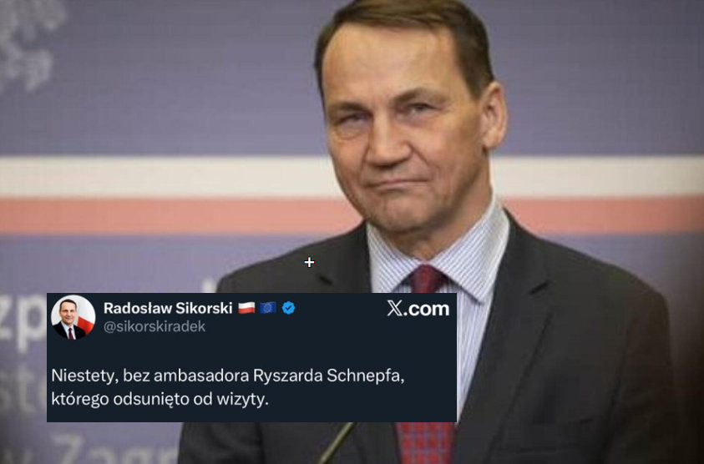Open Radosław Sikorski display name
The height and width of the screenshot is (464, 704).
(168, 308)
